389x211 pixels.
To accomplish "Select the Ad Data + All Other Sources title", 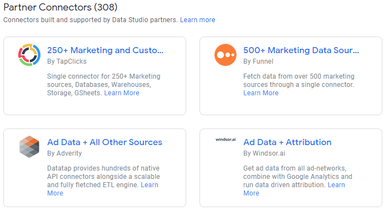I will (105, 142).
